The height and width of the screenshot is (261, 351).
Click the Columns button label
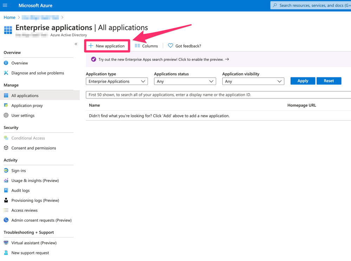click(150, 46)
